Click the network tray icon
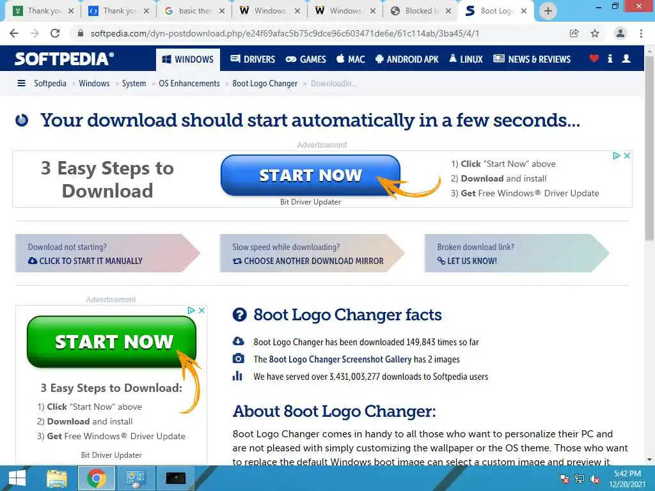The width and height of the screenshot is (655, 491). 580,479
